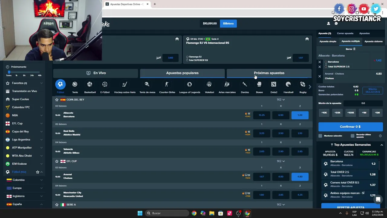The height and width of the screenshot is (218, 387).
Task: Click the Monto de la apuesta field
Action: (x=363, y=103)
